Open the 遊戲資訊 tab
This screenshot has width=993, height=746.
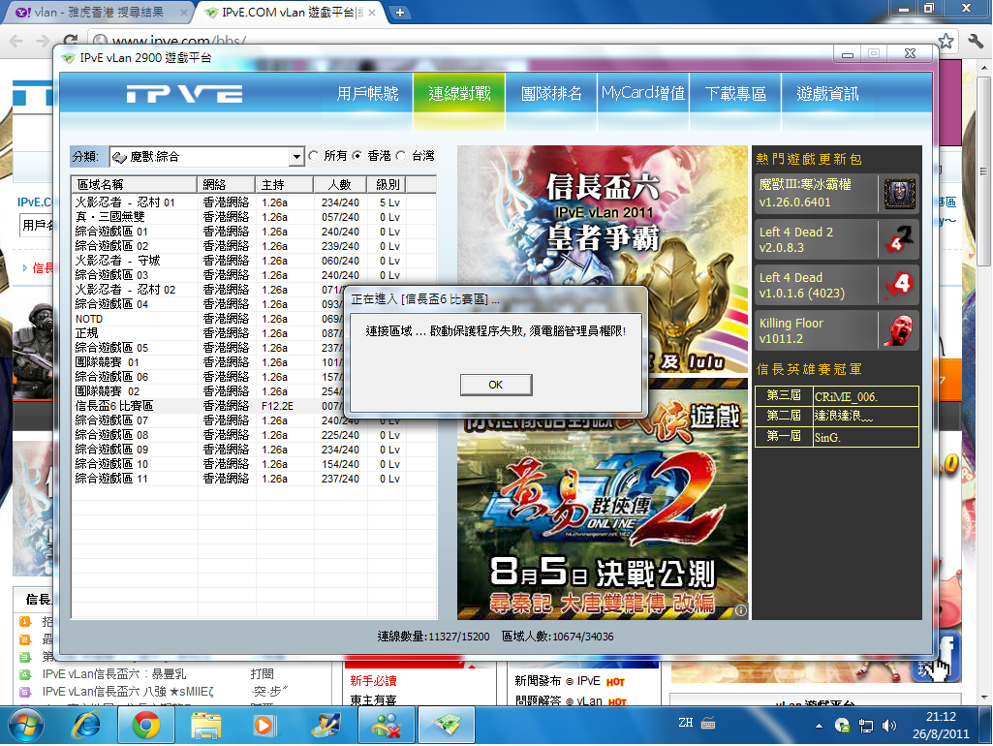click(827, 94)
